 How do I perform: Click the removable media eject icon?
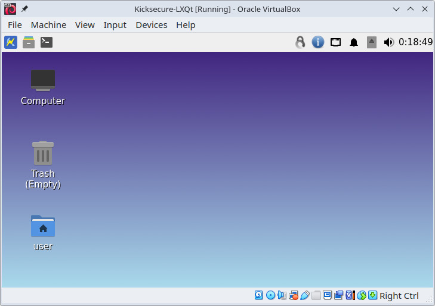(x=372, y=42)
